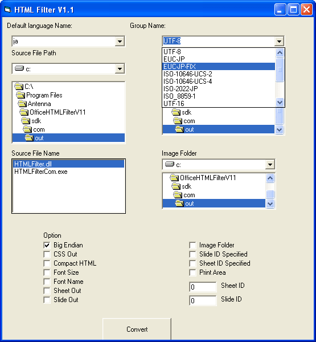Click the Sheet ID input field
The height and width of the screenshot is (342, 316).
tap(203, 287)
